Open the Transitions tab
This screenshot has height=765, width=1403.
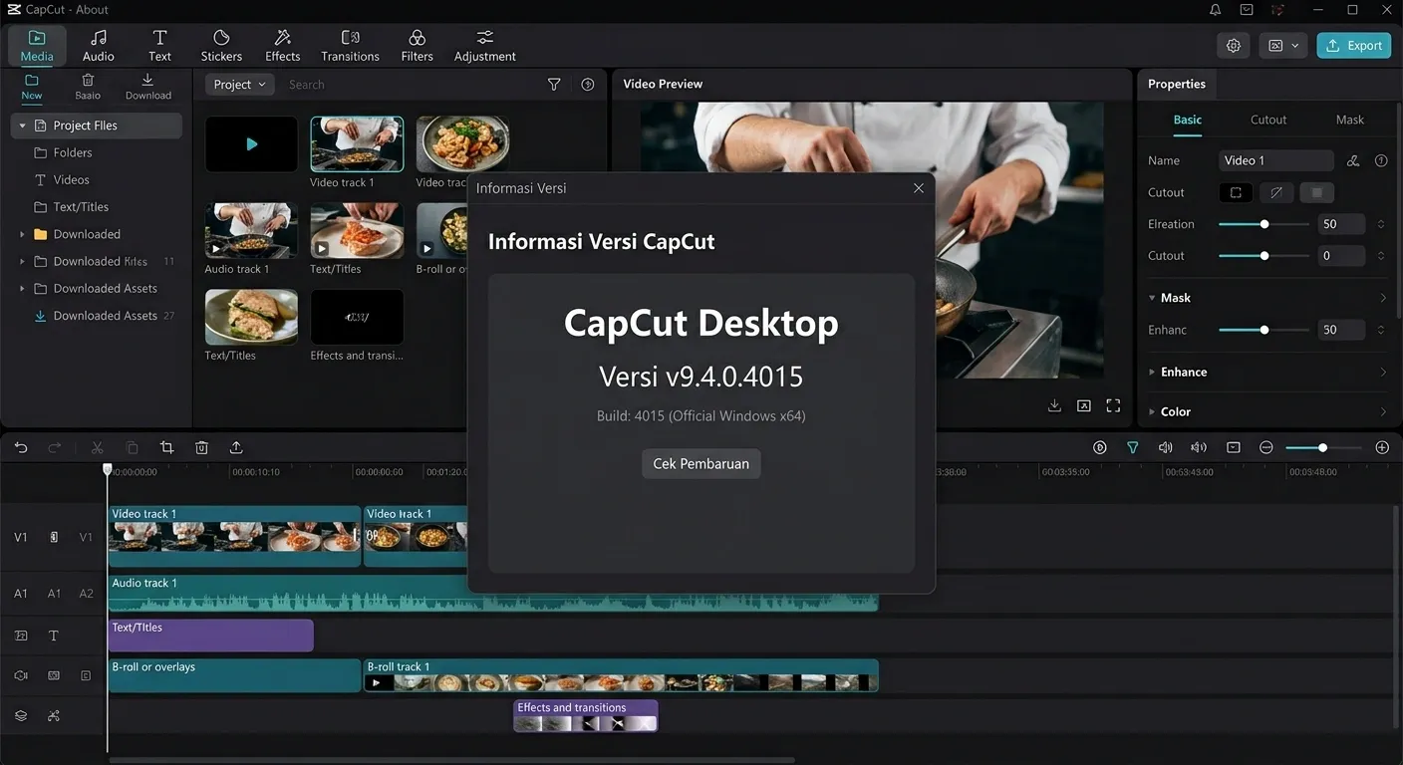point(350,46)
